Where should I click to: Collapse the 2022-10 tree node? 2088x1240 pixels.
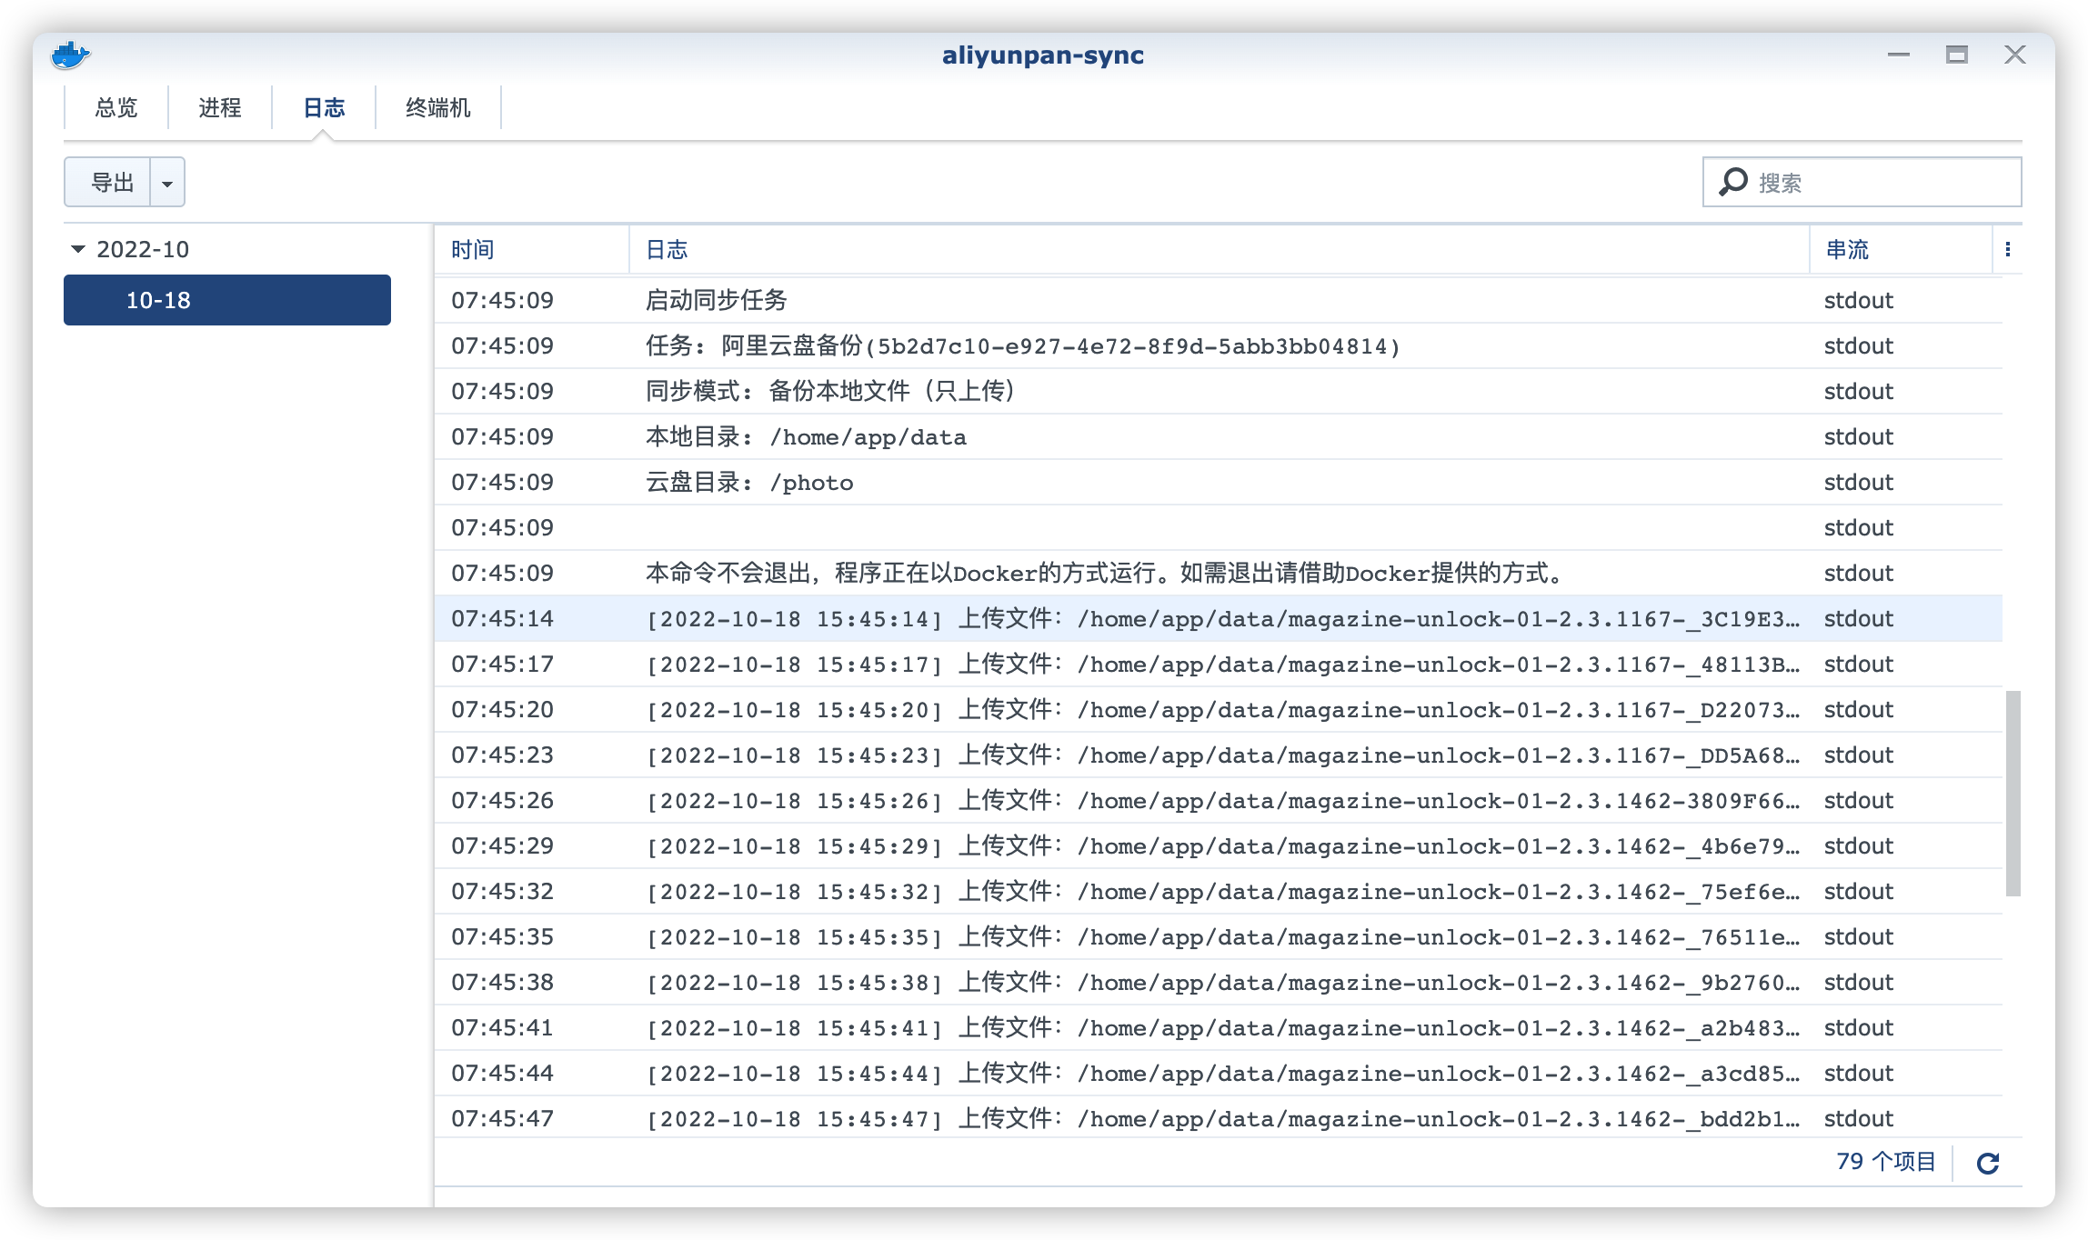tap(78, 249)
